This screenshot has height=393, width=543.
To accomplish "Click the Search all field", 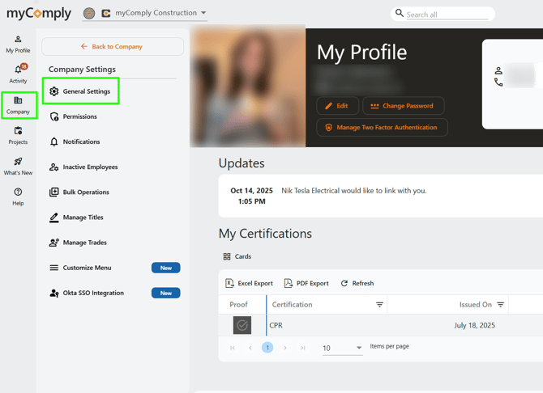I will [x=447, y=15].
